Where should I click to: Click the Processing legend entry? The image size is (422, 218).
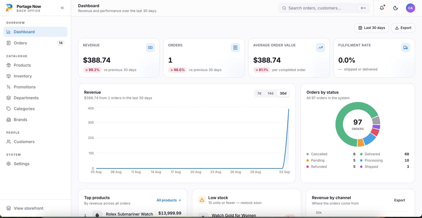coord(385,160)
